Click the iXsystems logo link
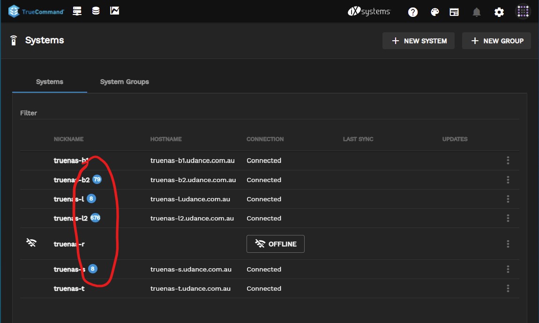The width and height of the screenshot is (539, 323). [369, 12]
